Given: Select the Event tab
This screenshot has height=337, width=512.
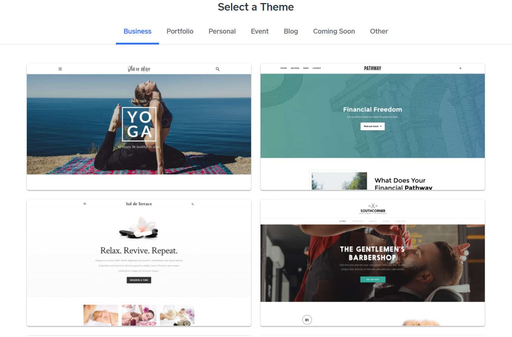Looking at the screenshot, I should [259, 31].
